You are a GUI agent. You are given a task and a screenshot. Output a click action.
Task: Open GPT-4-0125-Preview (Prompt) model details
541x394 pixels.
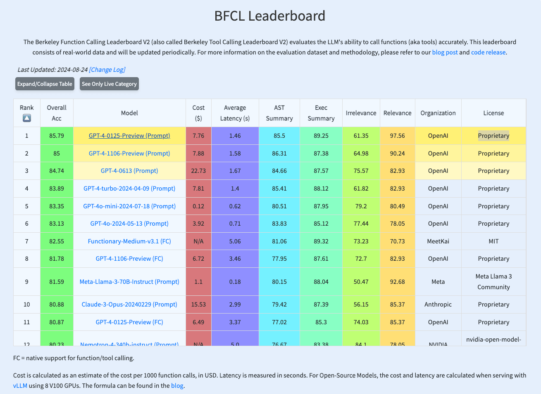[129, 135]
